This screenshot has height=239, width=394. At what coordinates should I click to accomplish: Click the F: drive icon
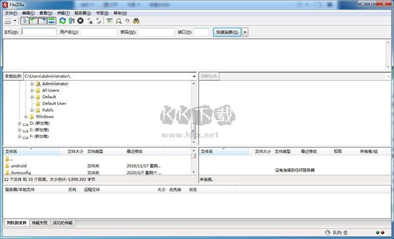point(26,137)
